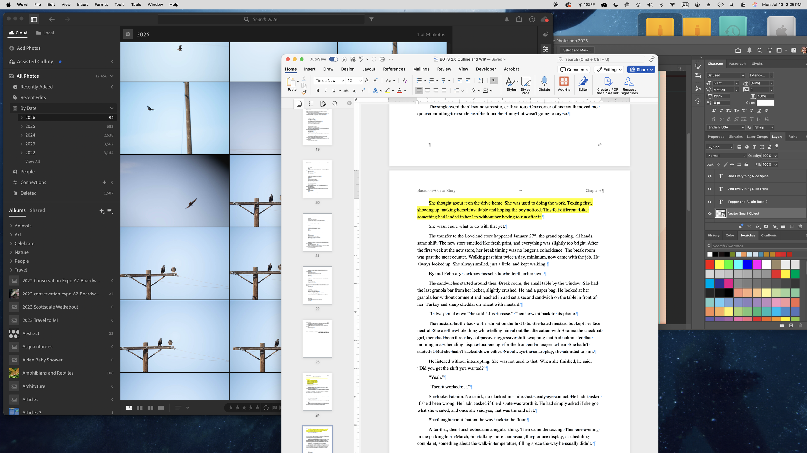Switch to the Layout tab in Word
This screenshot has height=453, width=807.
[x=369, y=69]
